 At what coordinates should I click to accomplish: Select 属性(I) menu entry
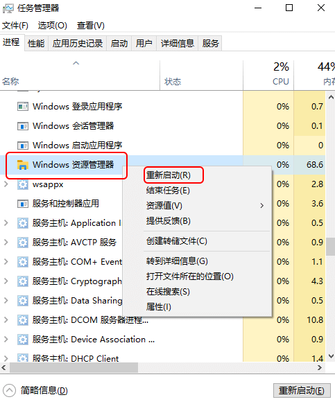159,307
